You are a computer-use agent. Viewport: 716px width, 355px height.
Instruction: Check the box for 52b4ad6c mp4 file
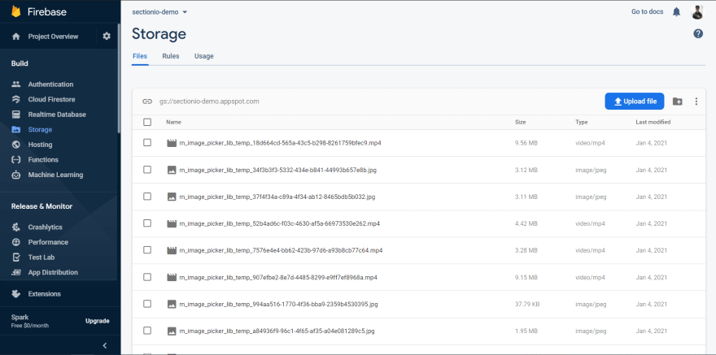(x=147, y=223)
